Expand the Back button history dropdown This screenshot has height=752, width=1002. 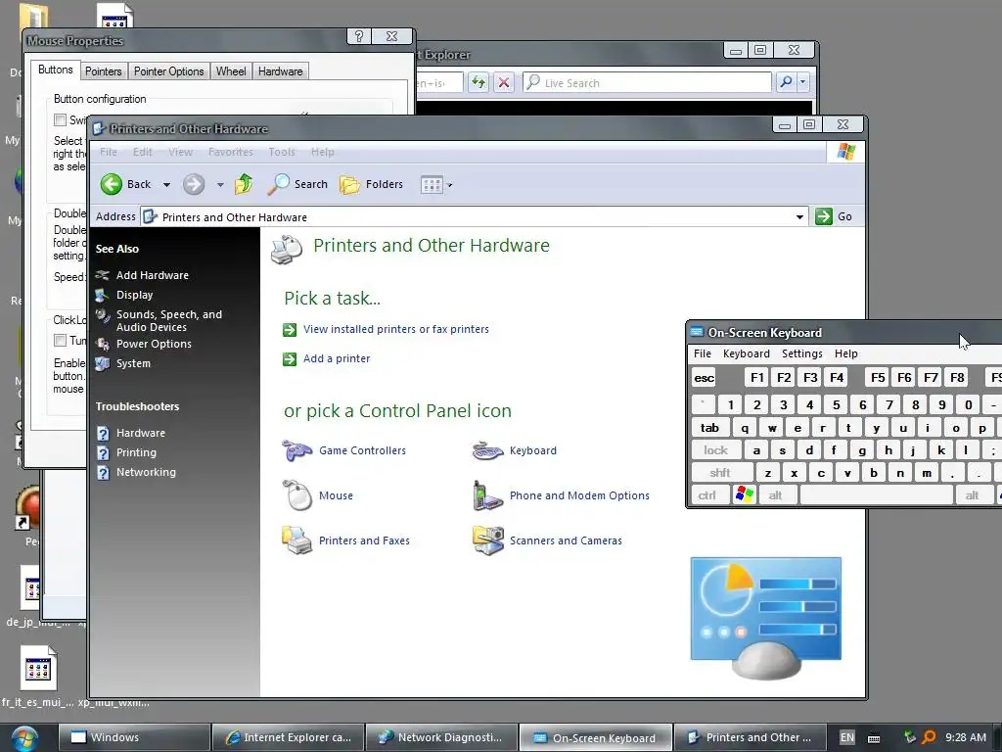166,185
